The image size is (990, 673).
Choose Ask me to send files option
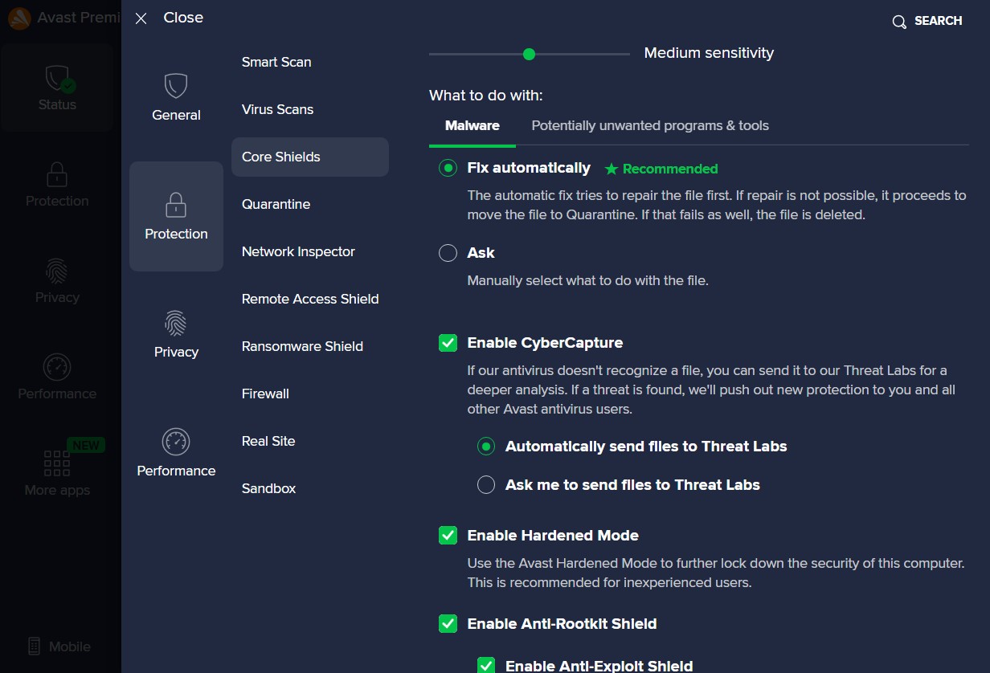[x=486, y=485]
